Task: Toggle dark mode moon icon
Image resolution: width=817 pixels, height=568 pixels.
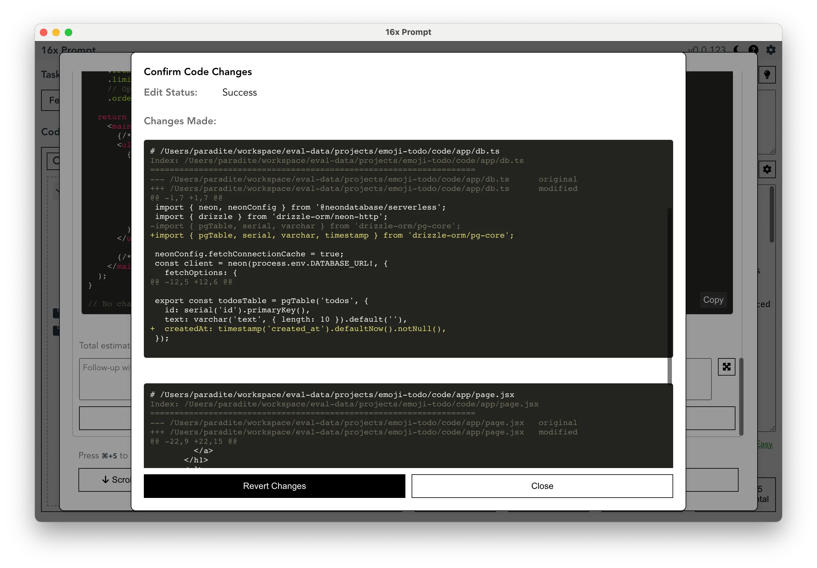Action: (737, 50)
